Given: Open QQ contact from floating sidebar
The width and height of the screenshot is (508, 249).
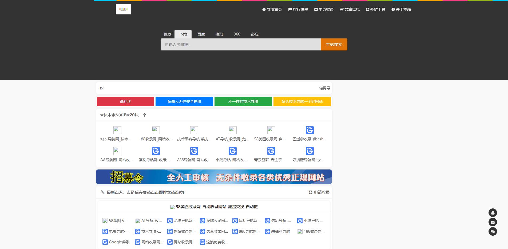Looking at the screenshot, I should tap(493, 213).
